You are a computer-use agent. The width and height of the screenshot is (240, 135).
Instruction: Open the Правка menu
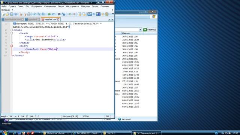click(12, 6)
